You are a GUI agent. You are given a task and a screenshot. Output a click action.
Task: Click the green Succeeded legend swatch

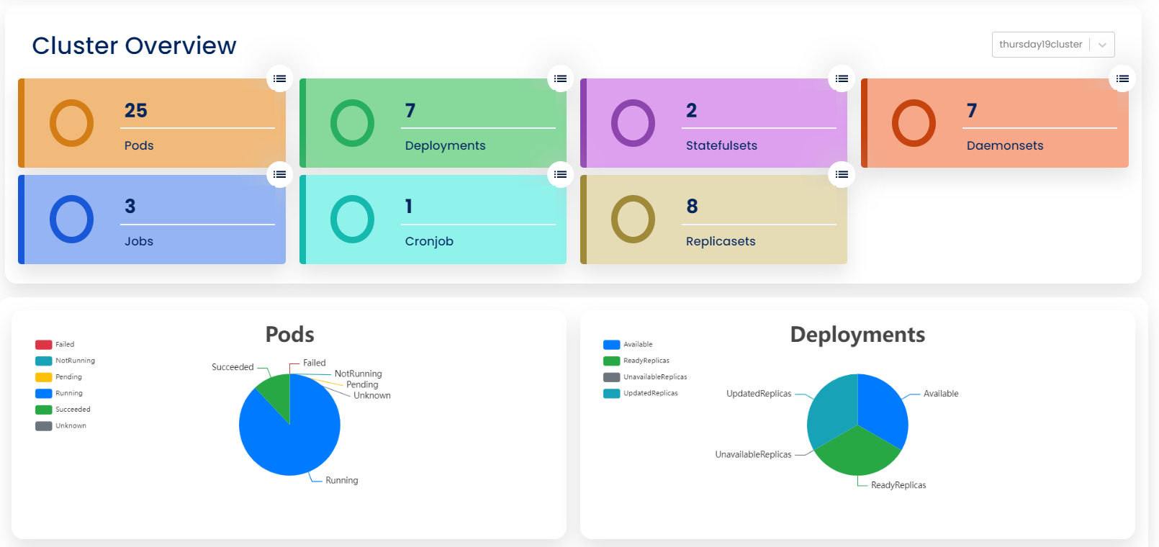click(44, 410)
